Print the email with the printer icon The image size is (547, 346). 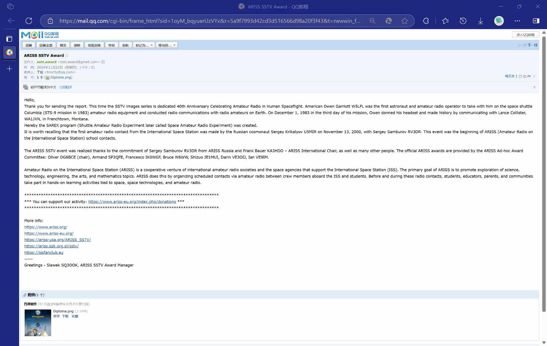[x=529, y=76]
